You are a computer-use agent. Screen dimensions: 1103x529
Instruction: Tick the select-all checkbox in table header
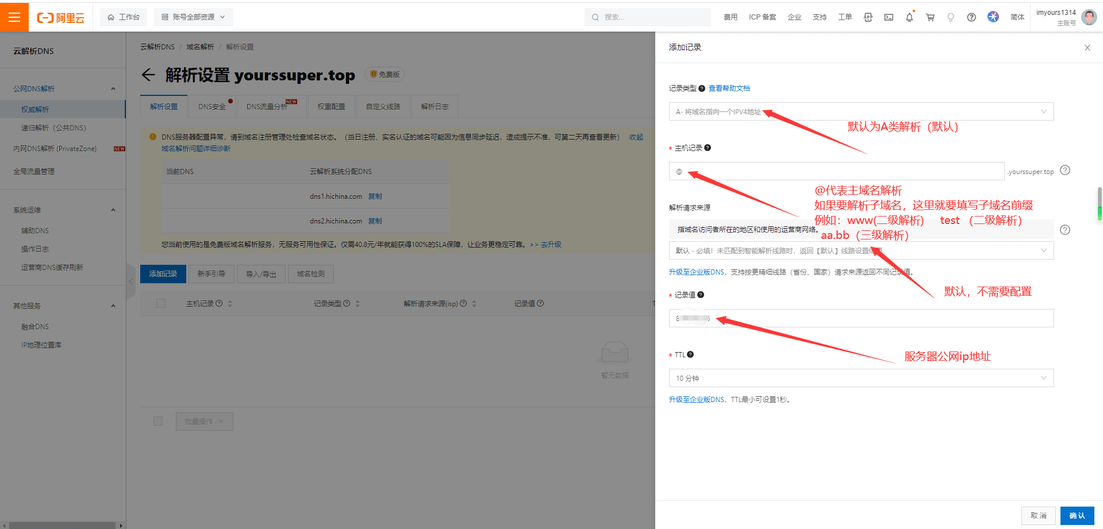point(161,303)
